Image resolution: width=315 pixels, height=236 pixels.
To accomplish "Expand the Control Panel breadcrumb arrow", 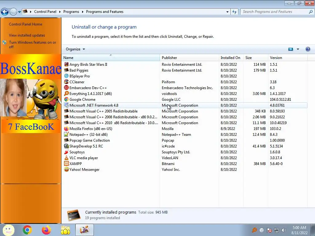I will pyautogui.click(x=60, y=12).
